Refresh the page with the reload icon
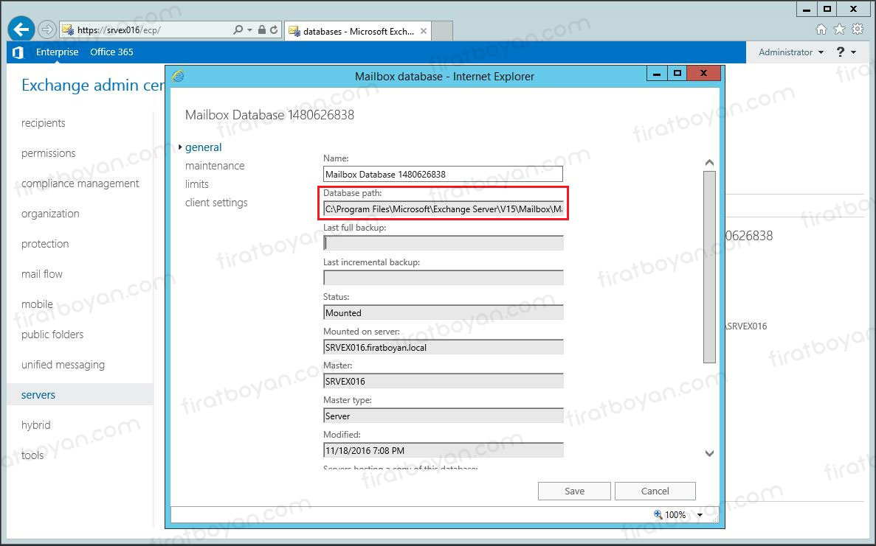The width and height of the screenshot is (876, 546). [274, 29]
